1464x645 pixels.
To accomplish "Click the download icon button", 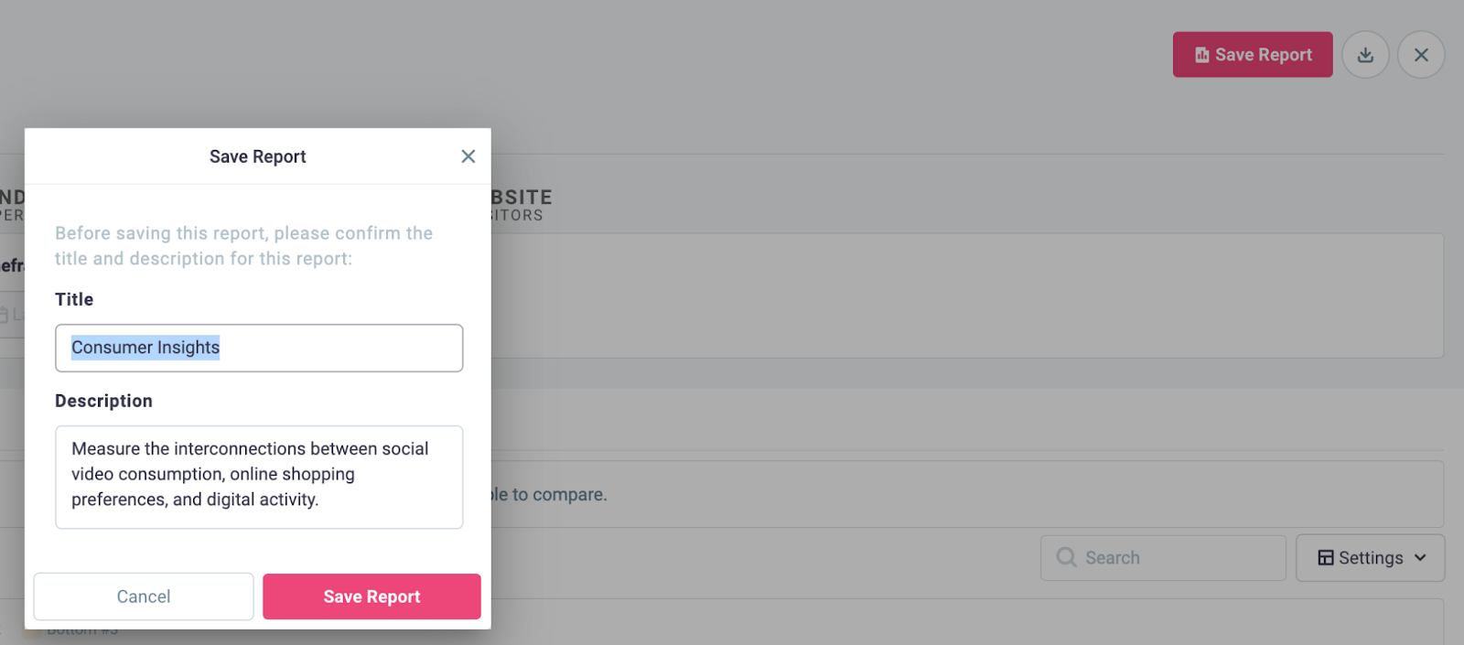I will (1365, 55).
